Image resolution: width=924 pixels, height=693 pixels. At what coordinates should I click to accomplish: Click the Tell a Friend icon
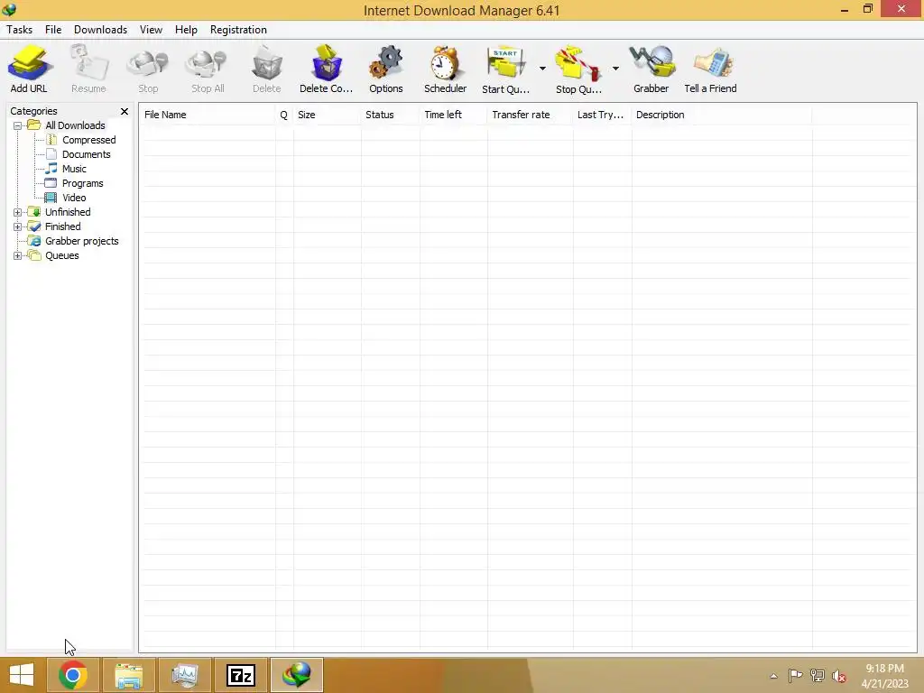(710, 69)
